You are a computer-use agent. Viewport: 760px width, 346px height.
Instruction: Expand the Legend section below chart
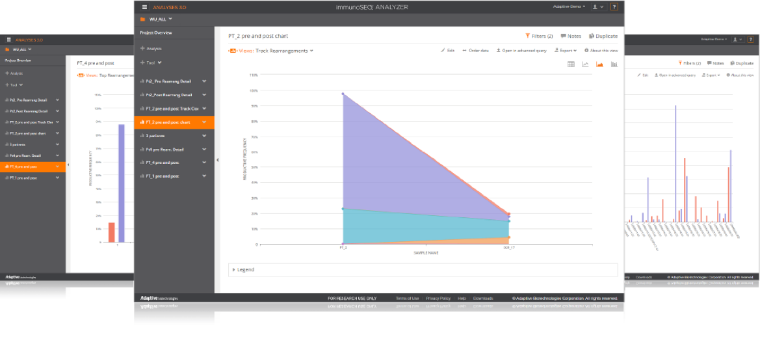click(x=243, y=269)
